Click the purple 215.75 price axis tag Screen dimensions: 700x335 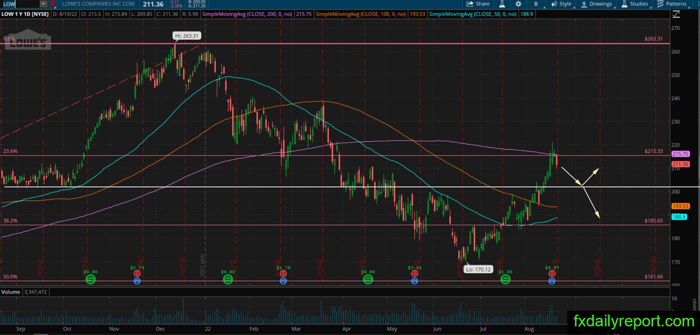click(680, 154)
